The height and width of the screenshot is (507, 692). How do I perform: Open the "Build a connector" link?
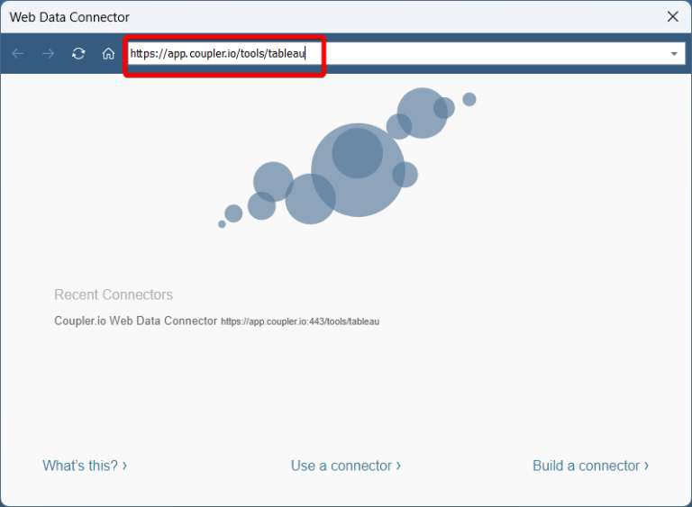point(586,466)
